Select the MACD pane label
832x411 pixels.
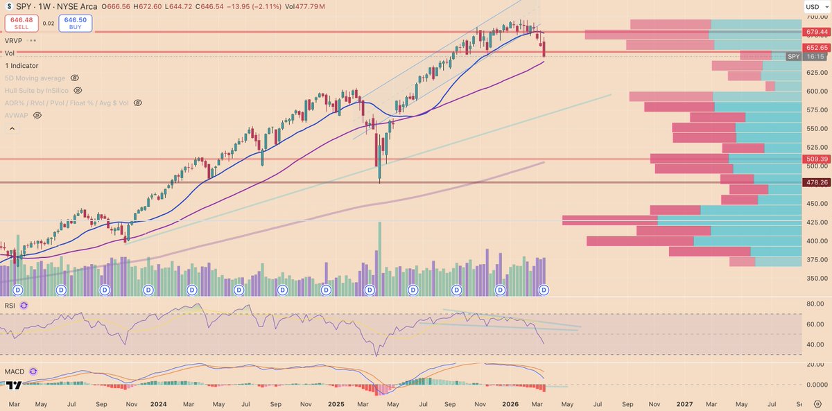pyautogui.click(x=15, y=371)
